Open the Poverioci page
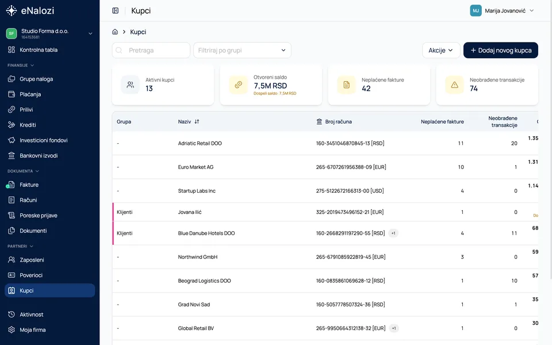552x345 pixels. coord(49,275)
